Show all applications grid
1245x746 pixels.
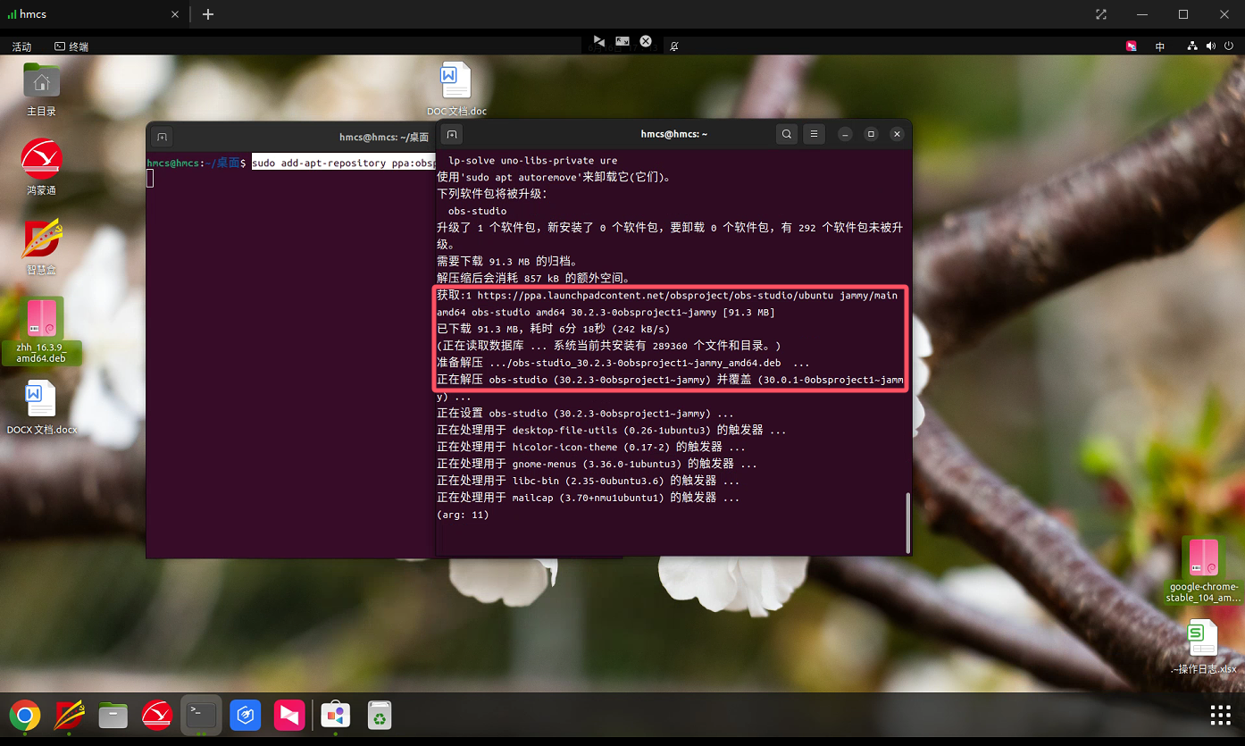(1220, 716)
